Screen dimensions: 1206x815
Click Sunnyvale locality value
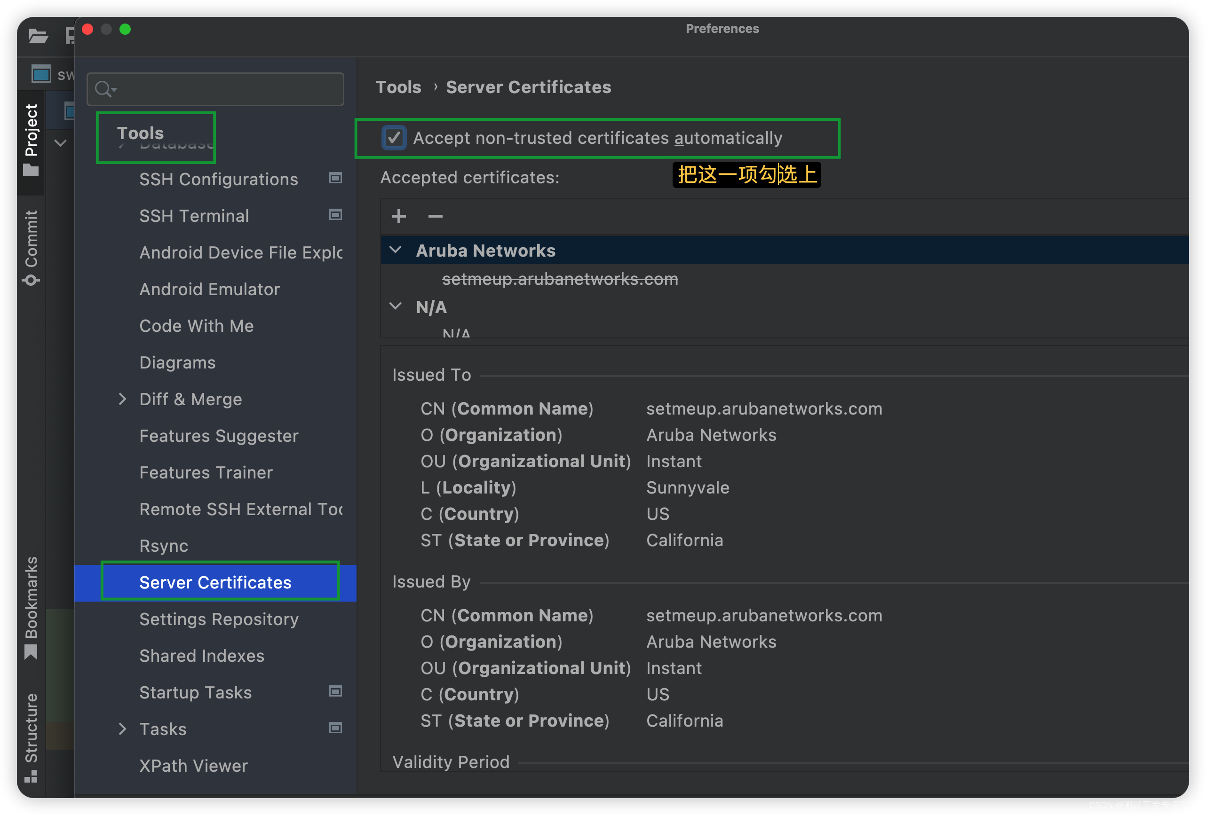coord(688,487)
